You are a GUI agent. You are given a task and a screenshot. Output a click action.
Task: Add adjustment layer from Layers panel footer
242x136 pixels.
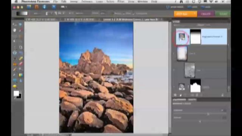tap(180, 95)
